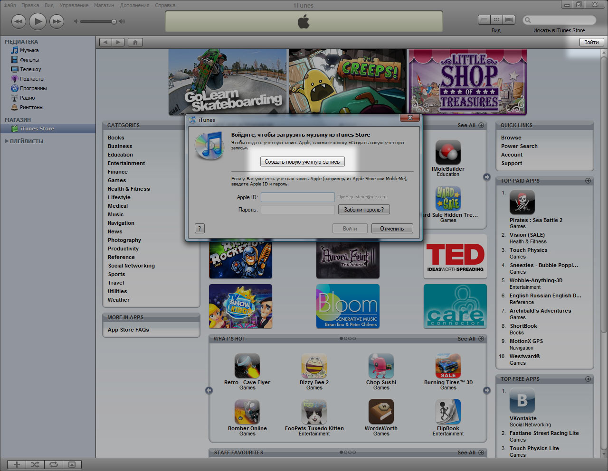Open the Правка menu
Screen dimensions: 608x471
point(30,5)
